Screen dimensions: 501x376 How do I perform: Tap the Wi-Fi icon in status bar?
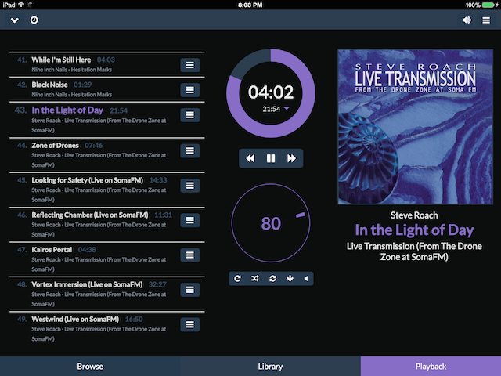pos(21,5)
